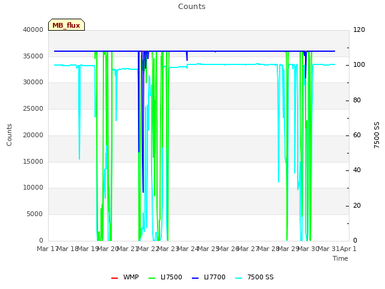Click the 100 right axis tick label
Viewport: 385px width, 289px height.
359,65
